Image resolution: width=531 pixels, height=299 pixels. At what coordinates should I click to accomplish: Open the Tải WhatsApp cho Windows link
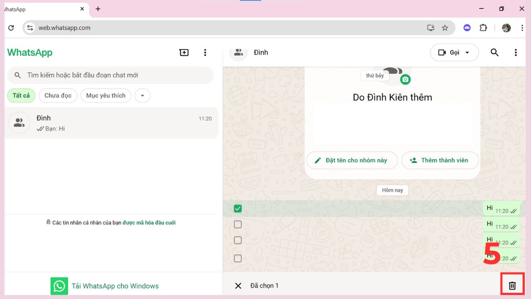[x=115, y=286]
